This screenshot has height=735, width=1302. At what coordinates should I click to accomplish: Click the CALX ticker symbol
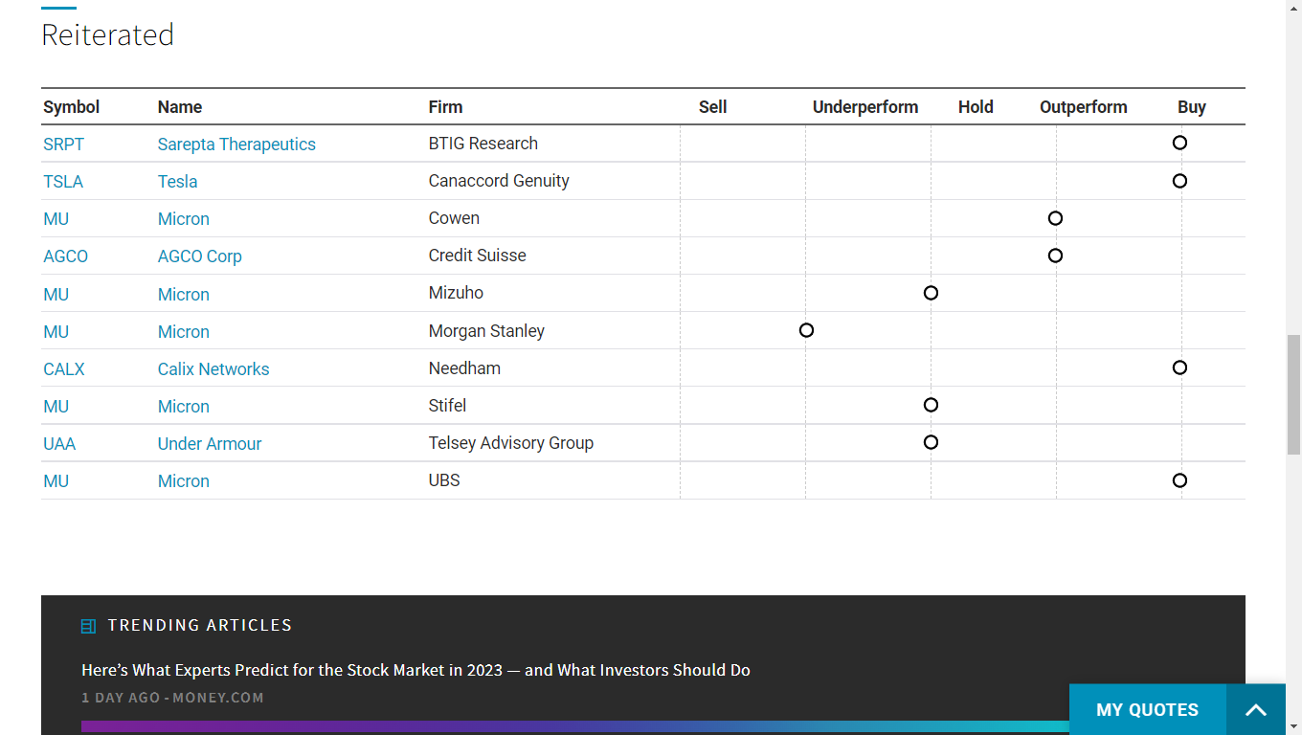[64, 369]
